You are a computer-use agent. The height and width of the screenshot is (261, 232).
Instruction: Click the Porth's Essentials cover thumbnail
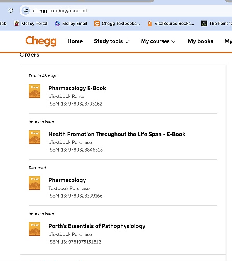(34, 229)
